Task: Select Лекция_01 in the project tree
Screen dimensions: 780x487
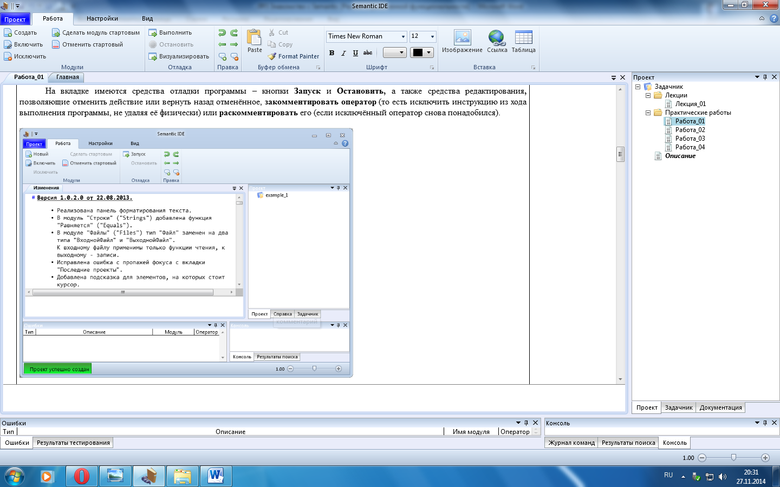Action: [x=690, y=104]
